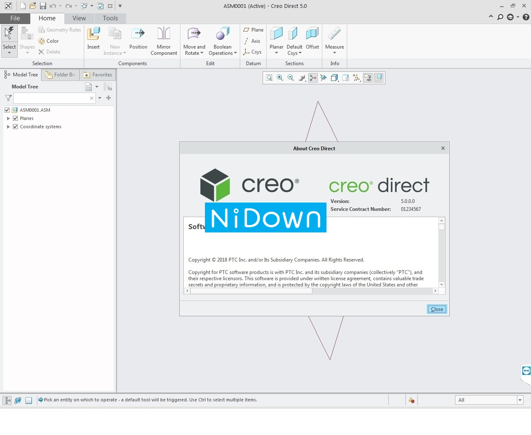The height and width of the screenshot is (435, 531).
Task: Click the Refit zoom icon in graphics toolbar
Action: [x=269, y=78]
